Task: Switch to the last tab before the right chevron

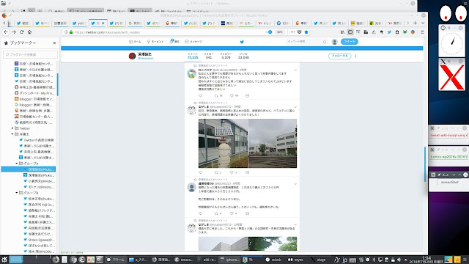Action: pos(394,23)
